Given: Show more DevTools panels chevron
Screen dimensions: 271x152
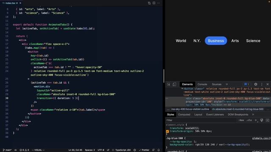Looking at the screenshot, I should tap(227, 84).
